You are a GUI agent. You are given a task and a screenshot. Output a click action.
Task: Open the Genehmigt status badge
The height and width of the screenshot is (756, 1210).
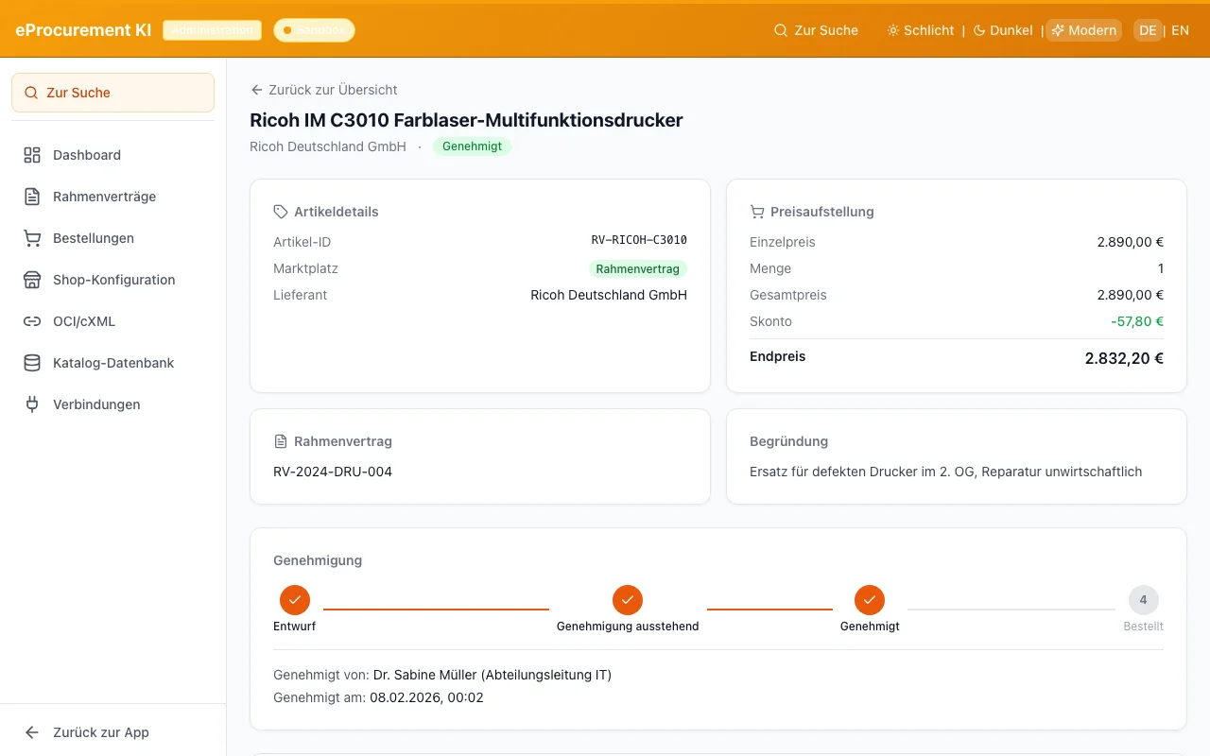(x=472, y=146)
